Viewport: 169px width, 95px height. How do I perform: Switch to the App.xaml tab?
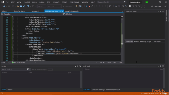coord(35,11)
